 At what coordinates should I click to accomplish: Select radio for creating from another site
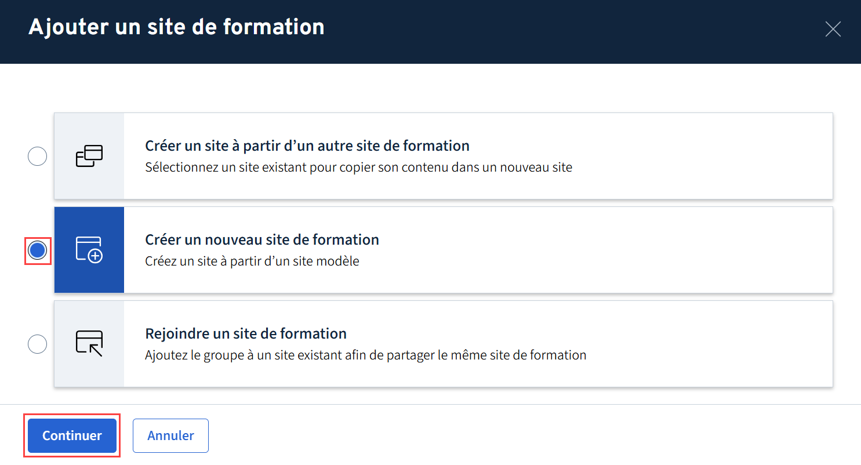coord(38,157)
